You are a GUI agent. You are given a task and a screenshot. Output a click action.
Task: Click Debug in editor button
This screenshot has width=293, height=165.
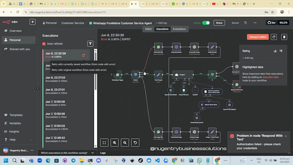pos(258,37)
